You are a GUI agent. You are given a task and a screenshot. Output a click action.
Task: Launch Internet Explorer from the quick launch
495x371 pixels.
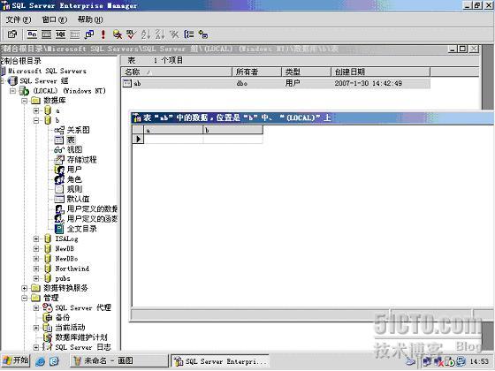pos(41,361)
